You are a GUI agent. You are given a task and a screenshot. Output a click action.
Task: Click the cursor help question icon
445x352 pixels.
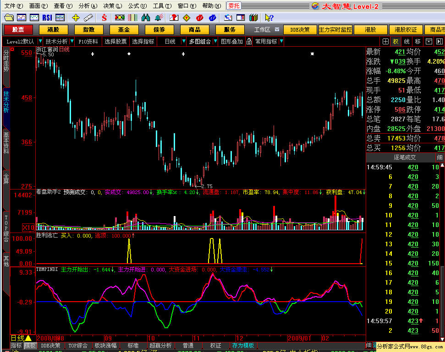tap(269, 18)
